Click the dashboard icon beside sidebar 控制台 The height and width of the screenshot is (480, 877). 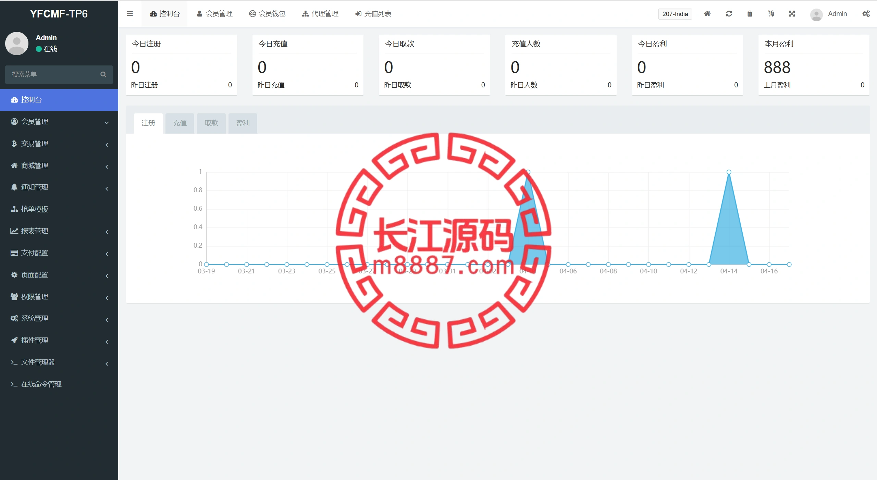pyautogui.click(x=14, y=100)
